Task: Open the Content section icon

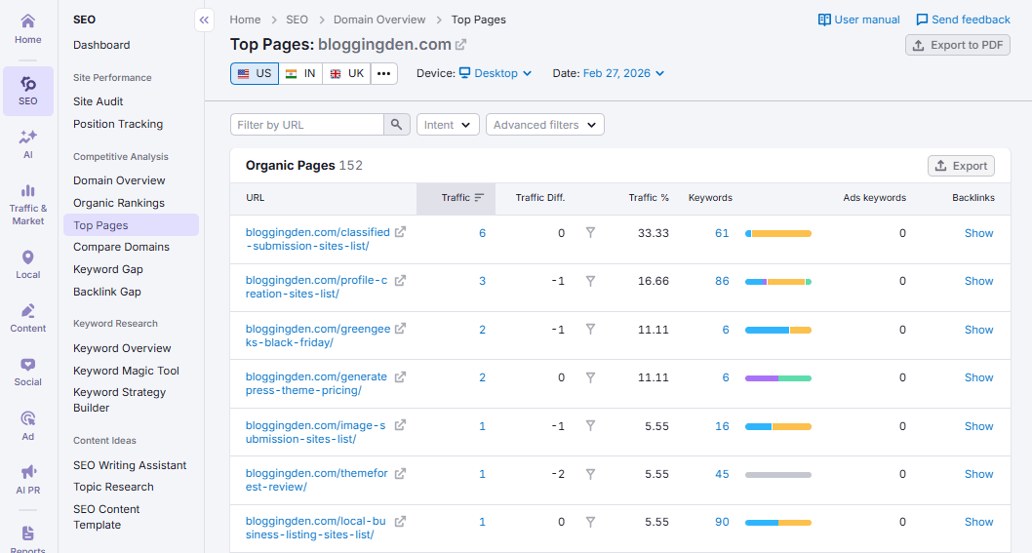Action: tap(27, 318)
